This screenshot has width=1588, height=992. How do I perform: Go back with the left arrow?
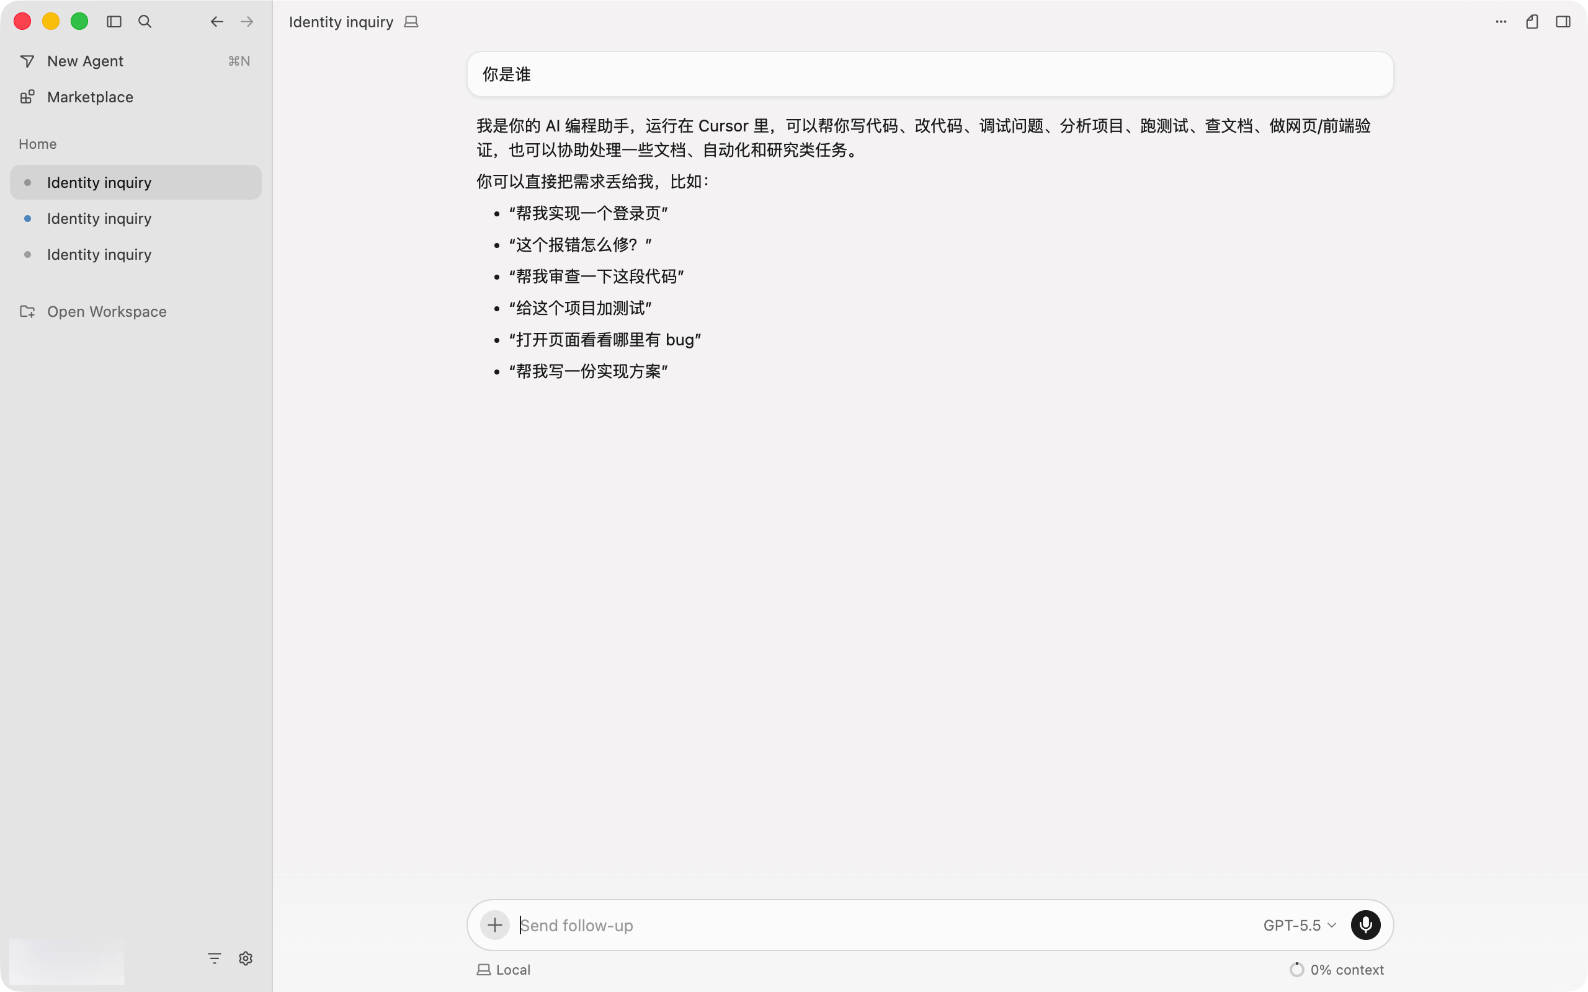[x=216, y=22]
